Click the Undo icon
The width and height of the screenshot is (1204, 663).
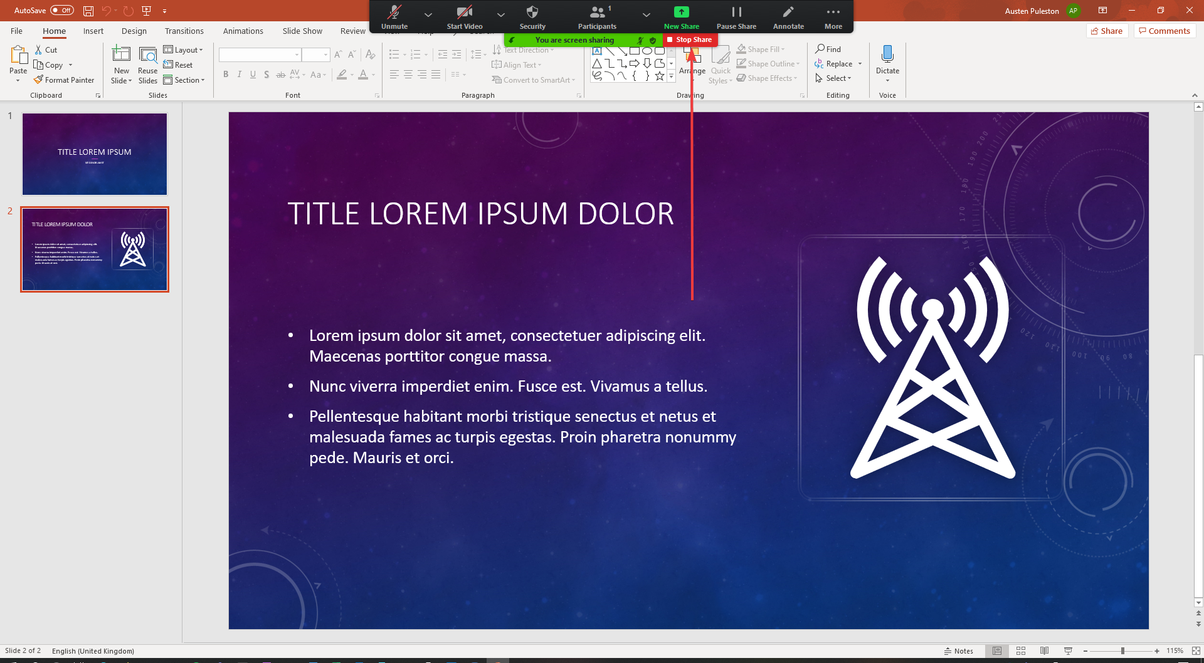[x=107, y=11]
